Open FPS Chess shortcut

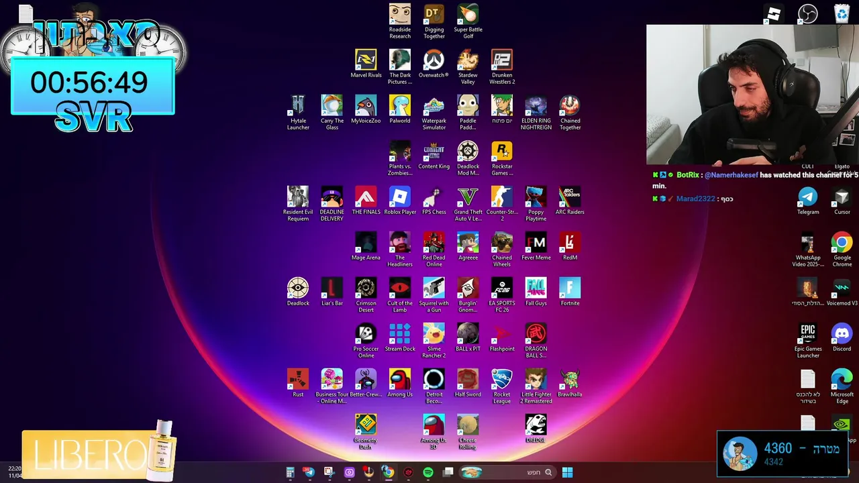tap(434, 201)
